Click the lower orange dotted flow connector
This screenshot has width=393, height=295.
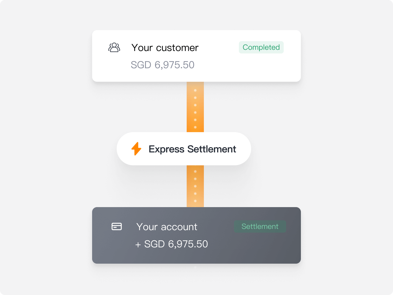[195, 186]
